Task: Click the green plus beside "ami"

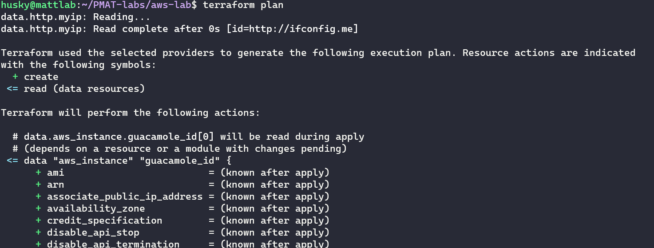Action: click(x=39, y=173)
